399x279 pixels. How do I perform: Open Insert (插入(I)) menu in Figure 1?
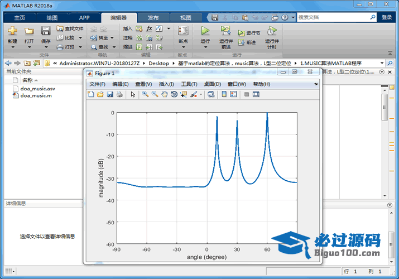(166, 84)
